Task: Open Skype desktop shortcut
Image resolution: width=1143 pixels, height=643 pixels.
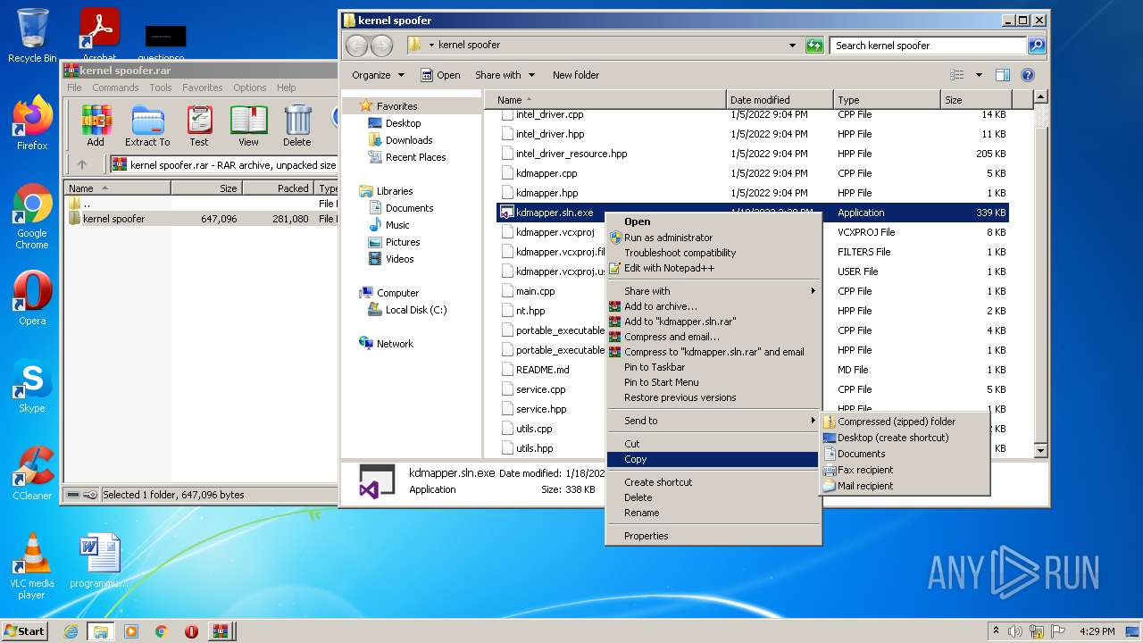Action: [x=32, y=386]
